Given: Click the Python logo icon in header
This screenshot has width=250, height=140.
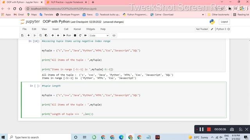Looking at the screenshot, I should pyautogui.click(x=212, y=22).
